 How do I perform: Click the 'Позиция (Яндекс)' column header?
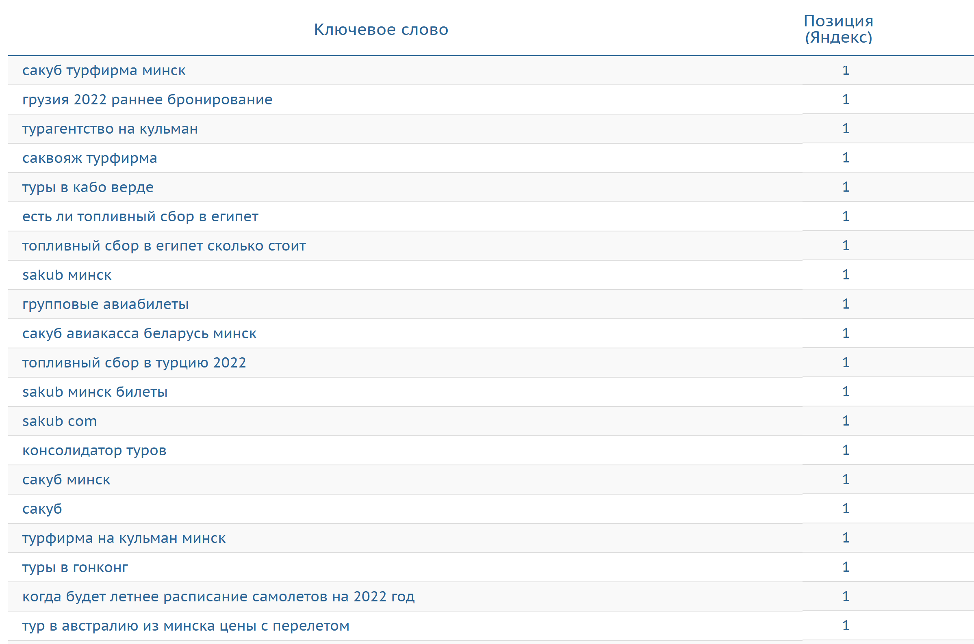(x=838, y=29)
